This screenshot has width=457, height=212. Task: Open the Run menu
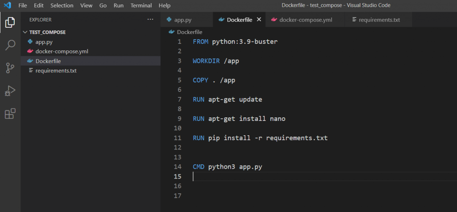click(x=119, y=5)
